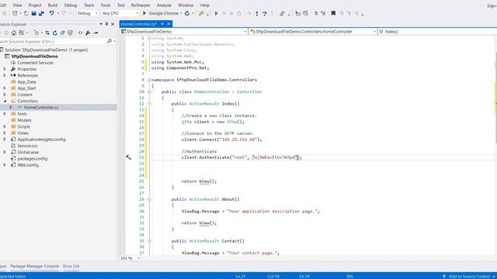Pin the Solution Explorer panel

pyautogui.click(x=106, y=24)
